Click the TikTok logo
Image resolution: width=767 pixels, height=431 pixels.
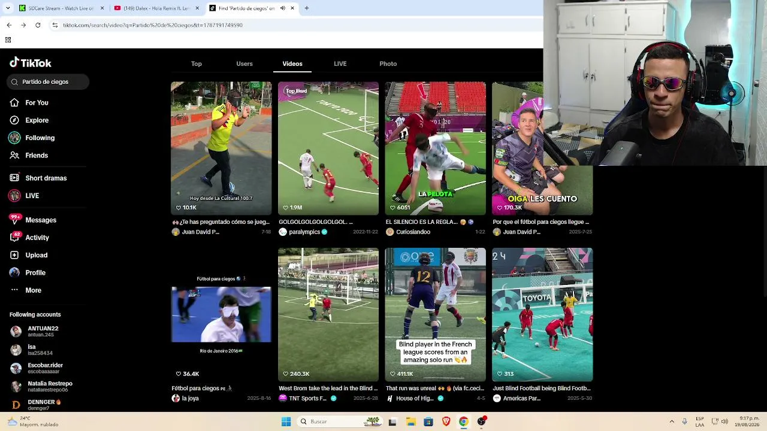pyautogui.click(x=31, y=63)
